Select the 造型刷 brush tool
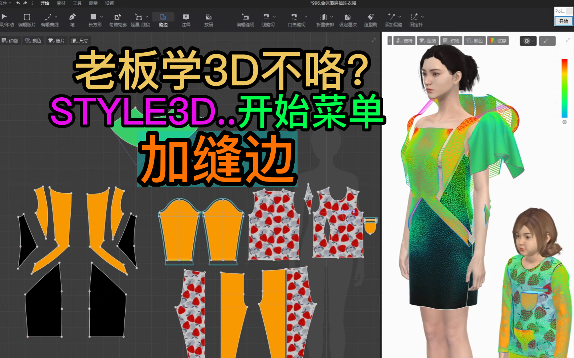The image size is (574, 358). pos(370,20)
